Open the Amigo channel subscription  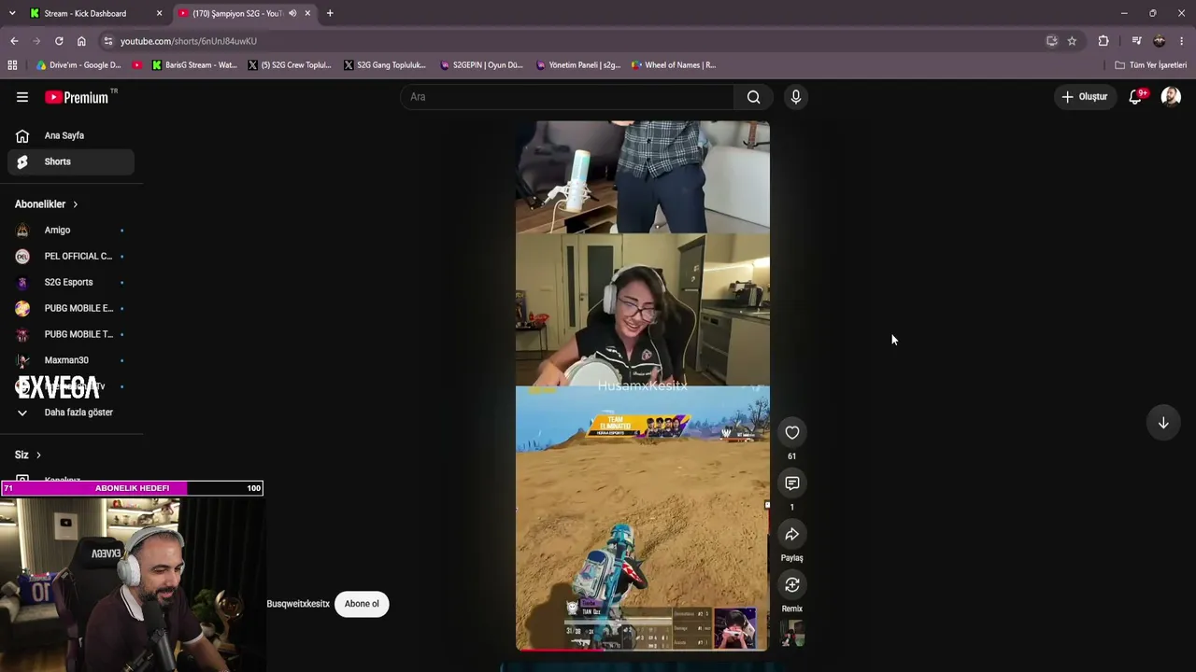point(71,230)
